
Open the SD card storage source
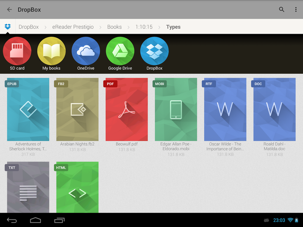17,53
